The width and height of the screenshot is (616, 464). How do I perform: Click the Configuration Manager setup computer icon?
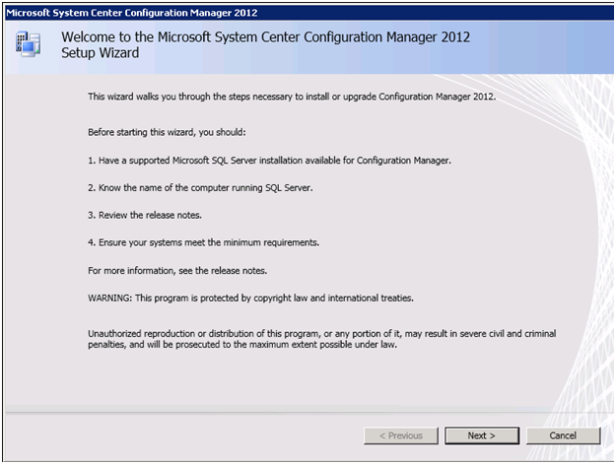[28, 44]
